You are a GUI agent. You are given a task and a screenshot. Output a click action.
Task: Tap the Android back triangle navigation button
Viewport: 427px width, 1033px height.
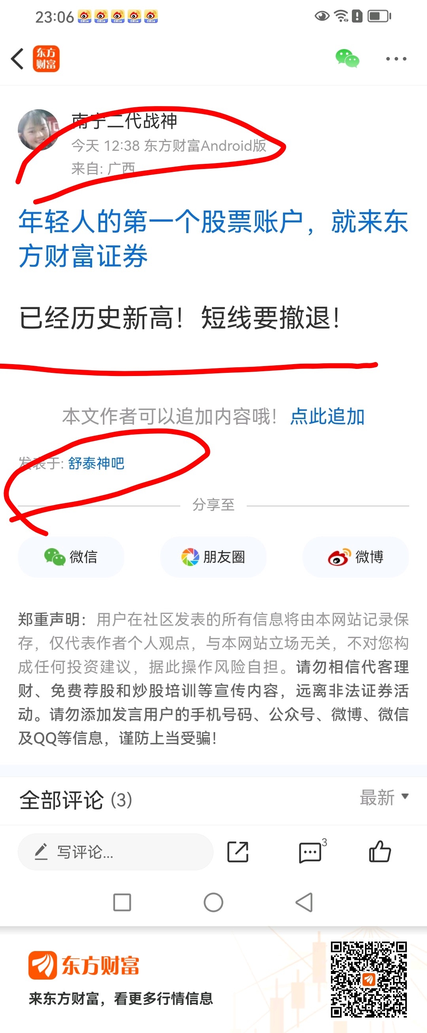(x=304, y=902)
